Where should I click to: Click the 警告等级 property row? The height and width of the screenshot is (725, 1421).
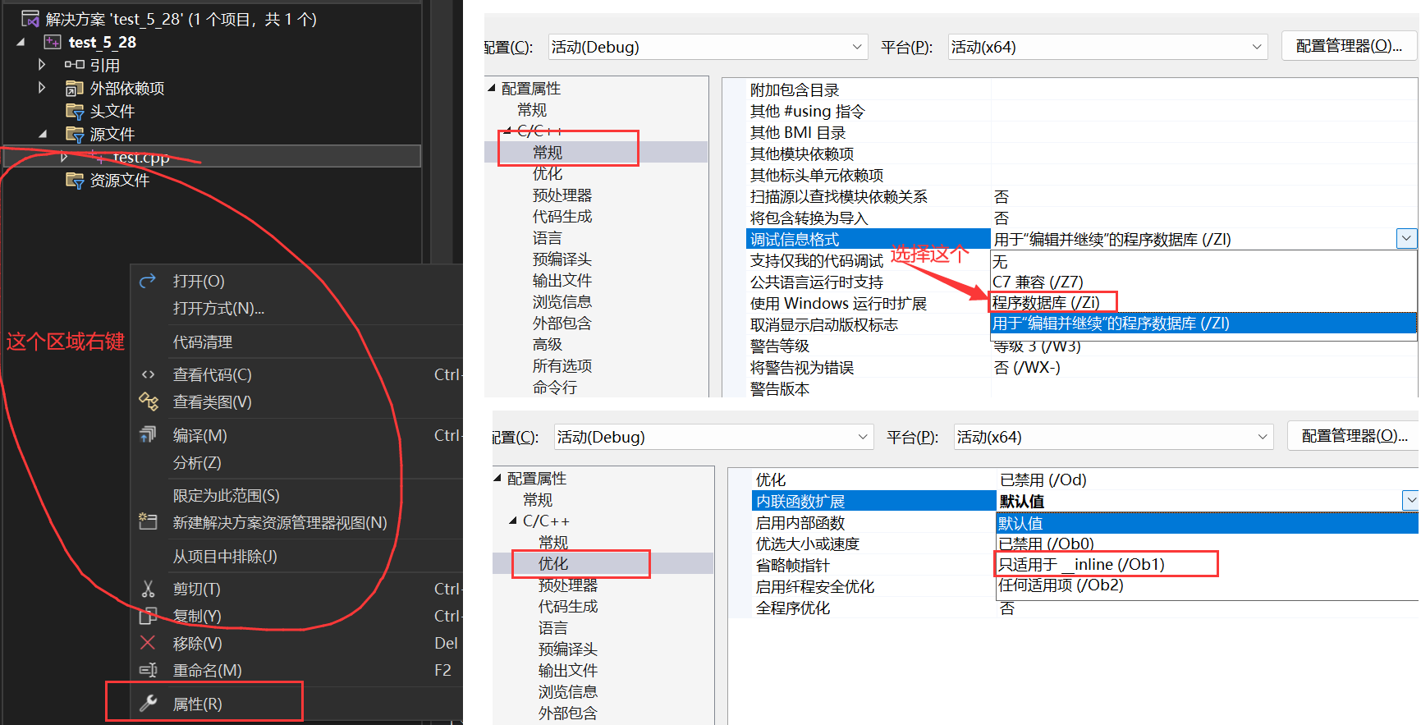[1082, 346]
